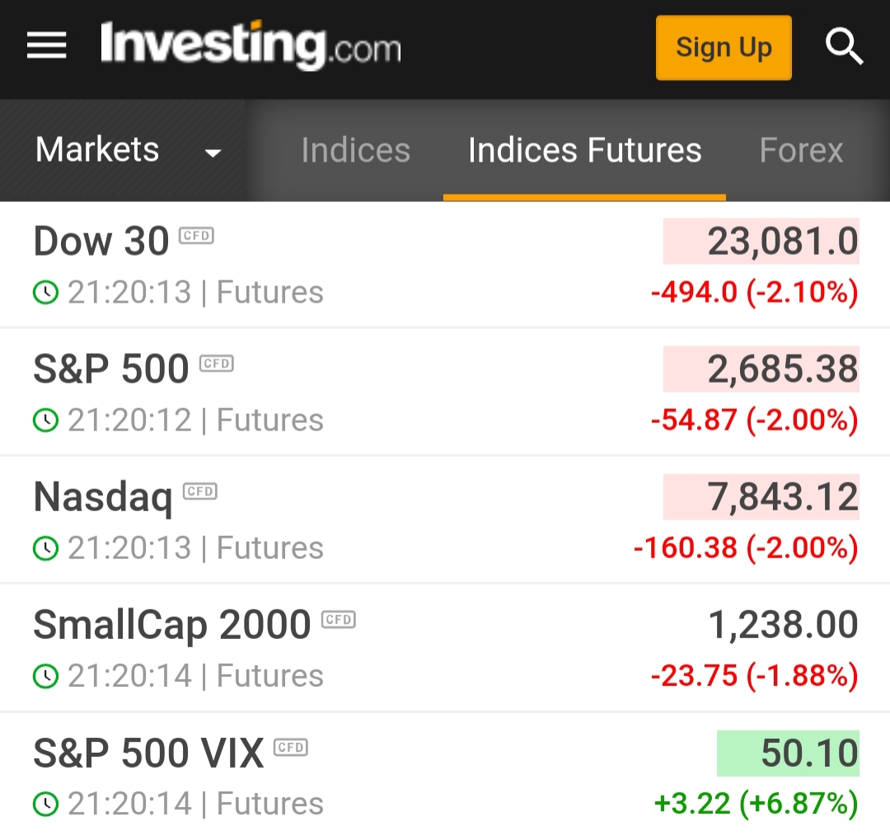Click the CFD badge next to Dow 30

[x=196, y=236]
